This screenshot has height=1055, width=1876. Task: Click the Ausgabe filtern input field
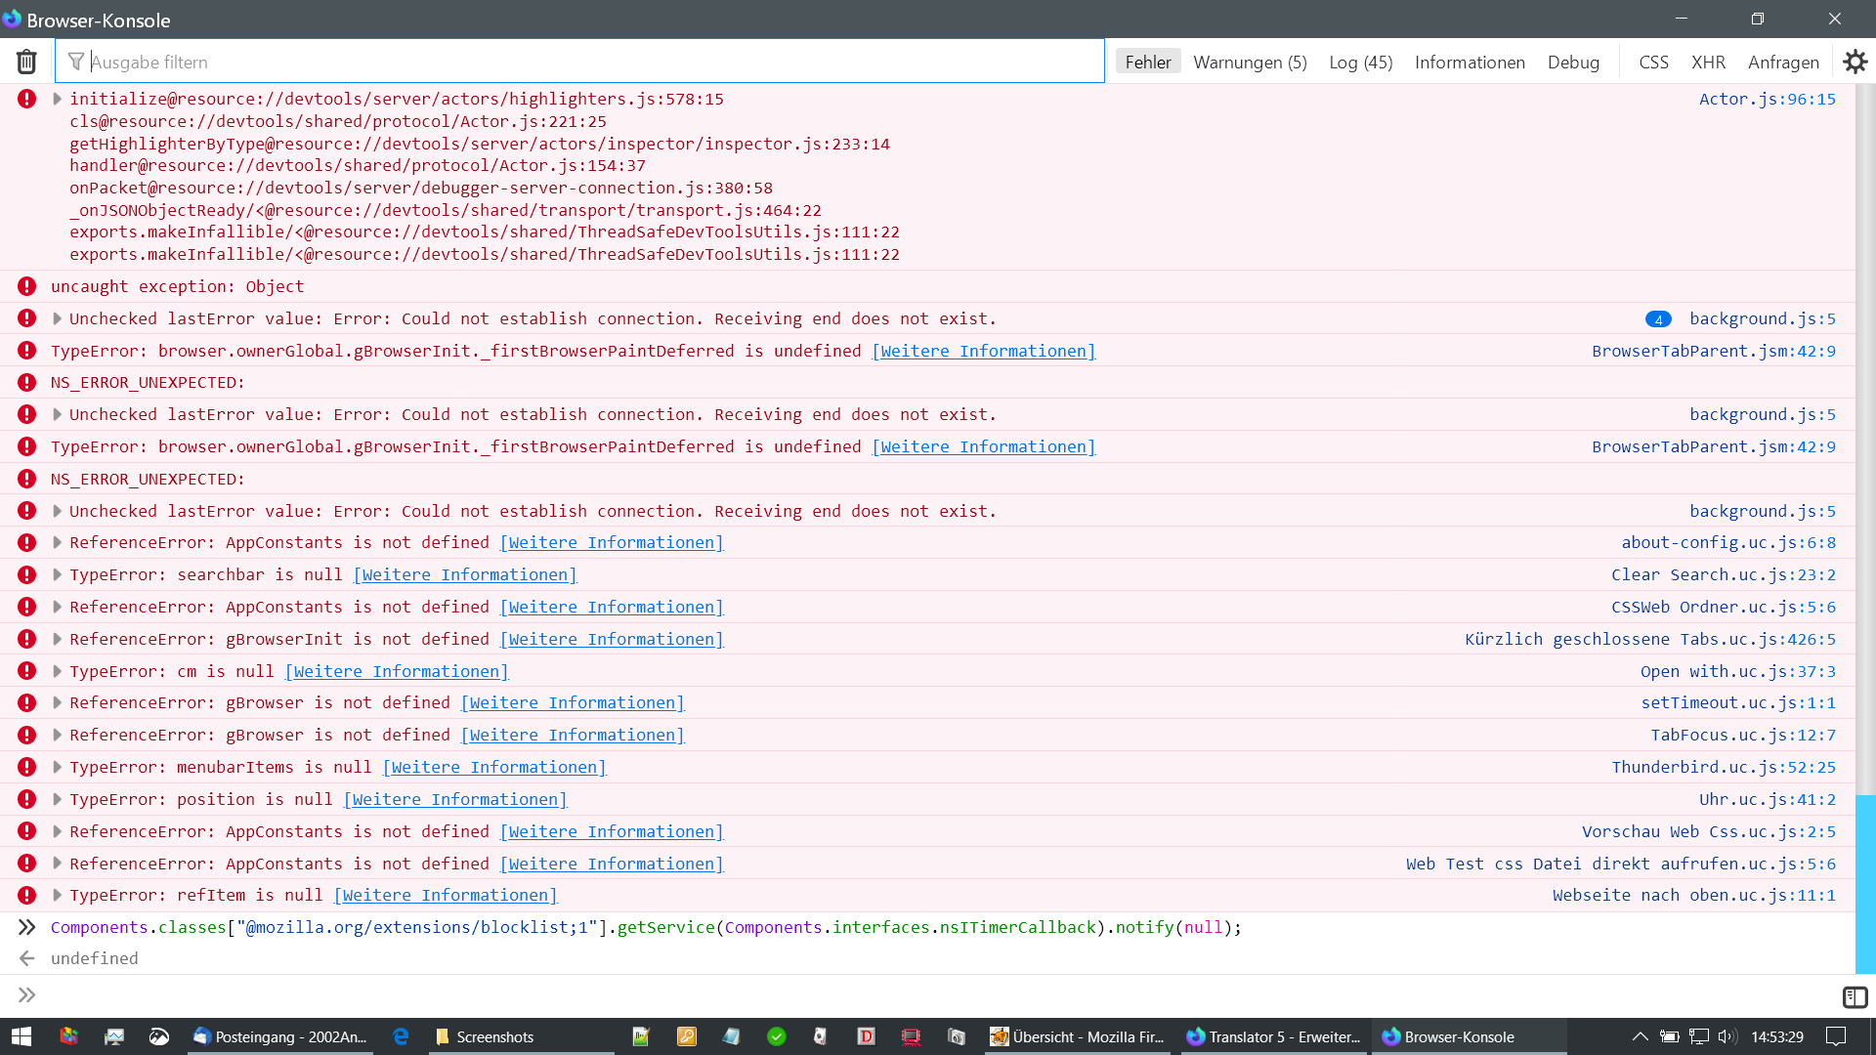point(586,62)
